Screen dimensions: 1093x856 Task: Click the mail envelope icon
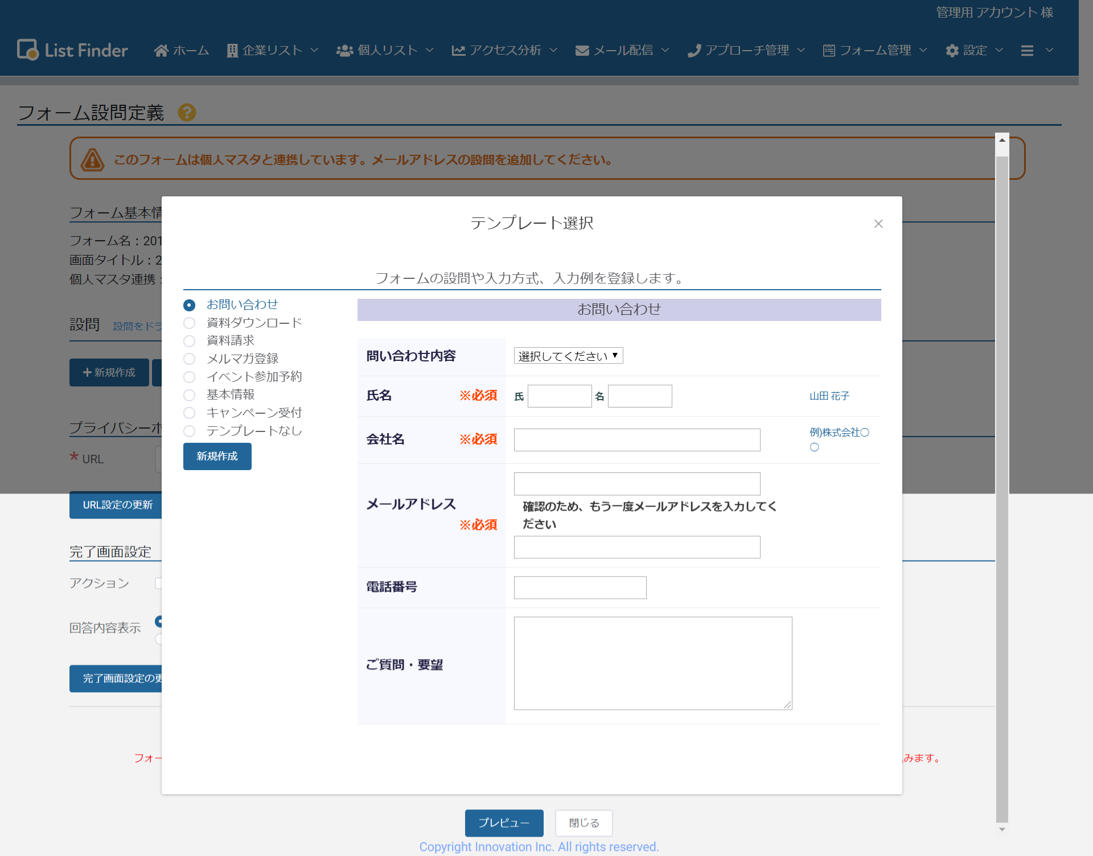tap(582, 51)
